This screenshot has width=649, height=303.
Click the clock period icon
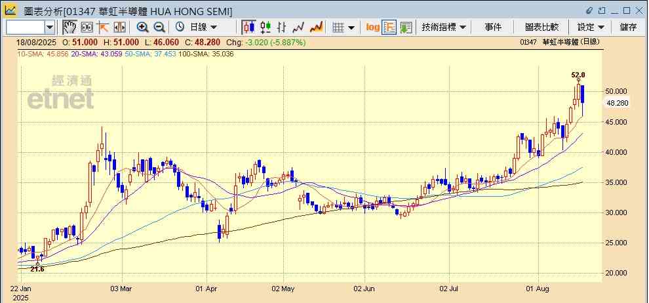180,28
